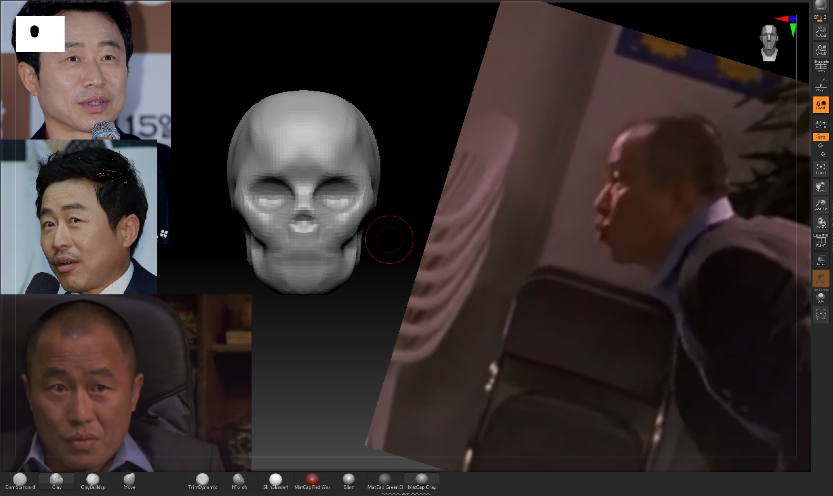Screen dimensions: 833x496
Task: Frame the mesh in view
Action: (821, 168)
